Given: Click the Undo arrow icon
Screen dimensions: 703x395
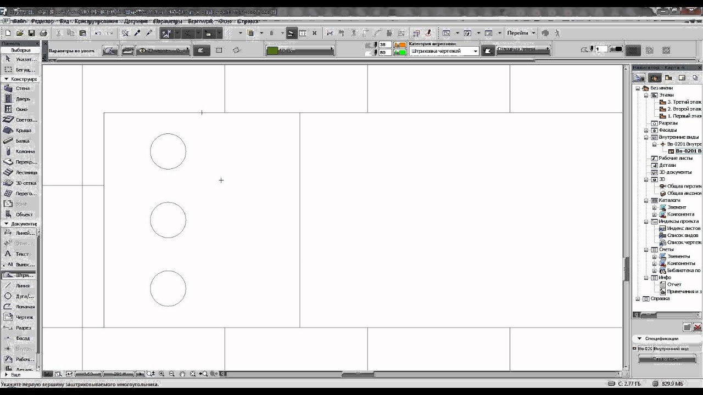Looking at the screenshot, I should tap(98, 33).
